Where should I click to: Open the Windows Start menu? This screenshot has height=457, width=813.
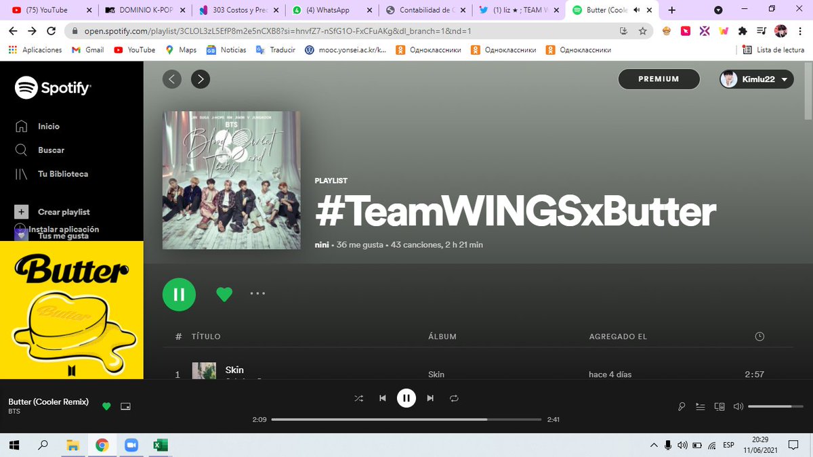(x=14, y=445)
